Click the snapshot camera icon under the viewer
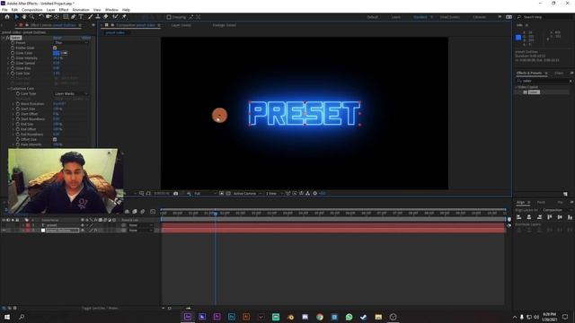Image resolution: width=575 pixels, height=323 pixels. tap(176, 194)
